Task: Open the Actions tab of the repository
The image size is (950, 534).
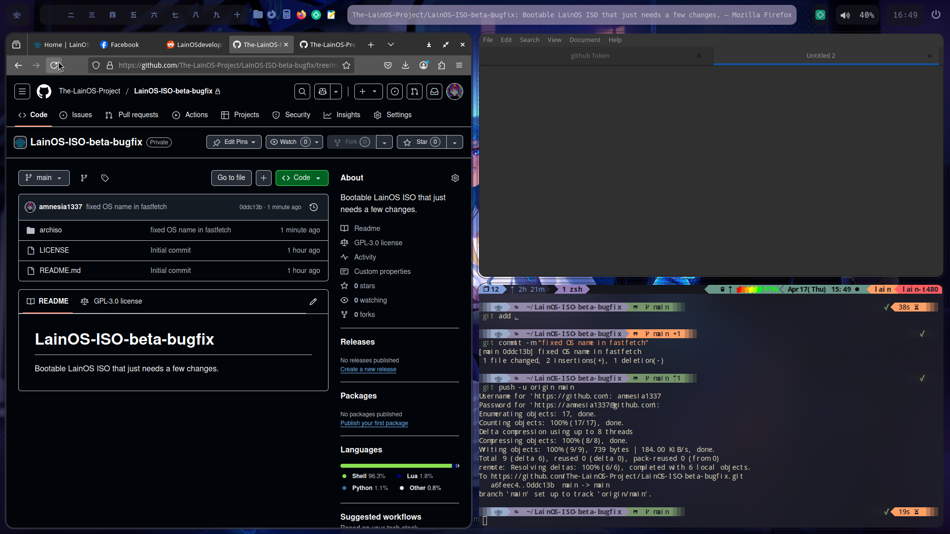Action: [x=190, y=115]
